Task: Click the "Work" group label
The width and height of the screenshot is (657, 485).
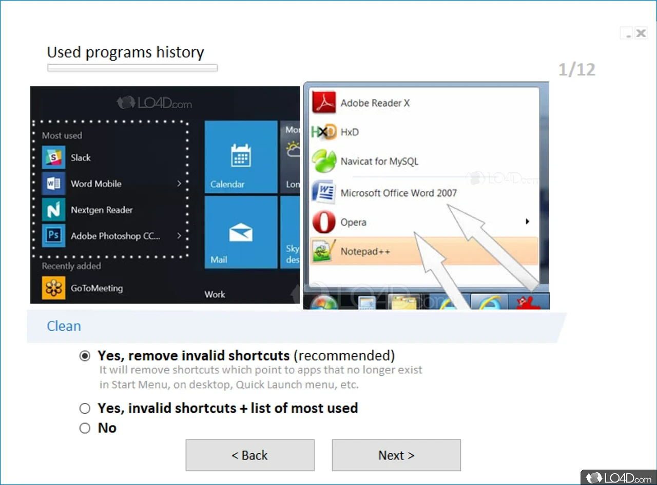Action: [x=215, y=294]
